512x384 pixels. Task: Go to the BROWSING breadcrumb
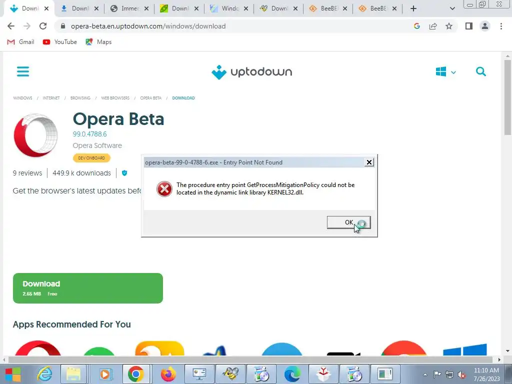(x=80, y=98)
